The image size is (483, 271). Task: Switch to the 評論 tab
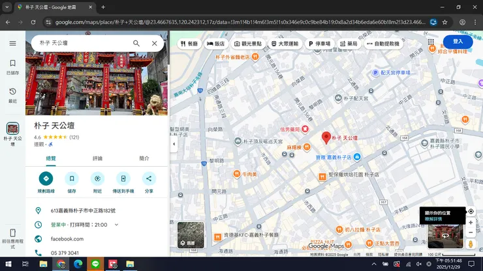pyautogui.click(x=97, y=158)
